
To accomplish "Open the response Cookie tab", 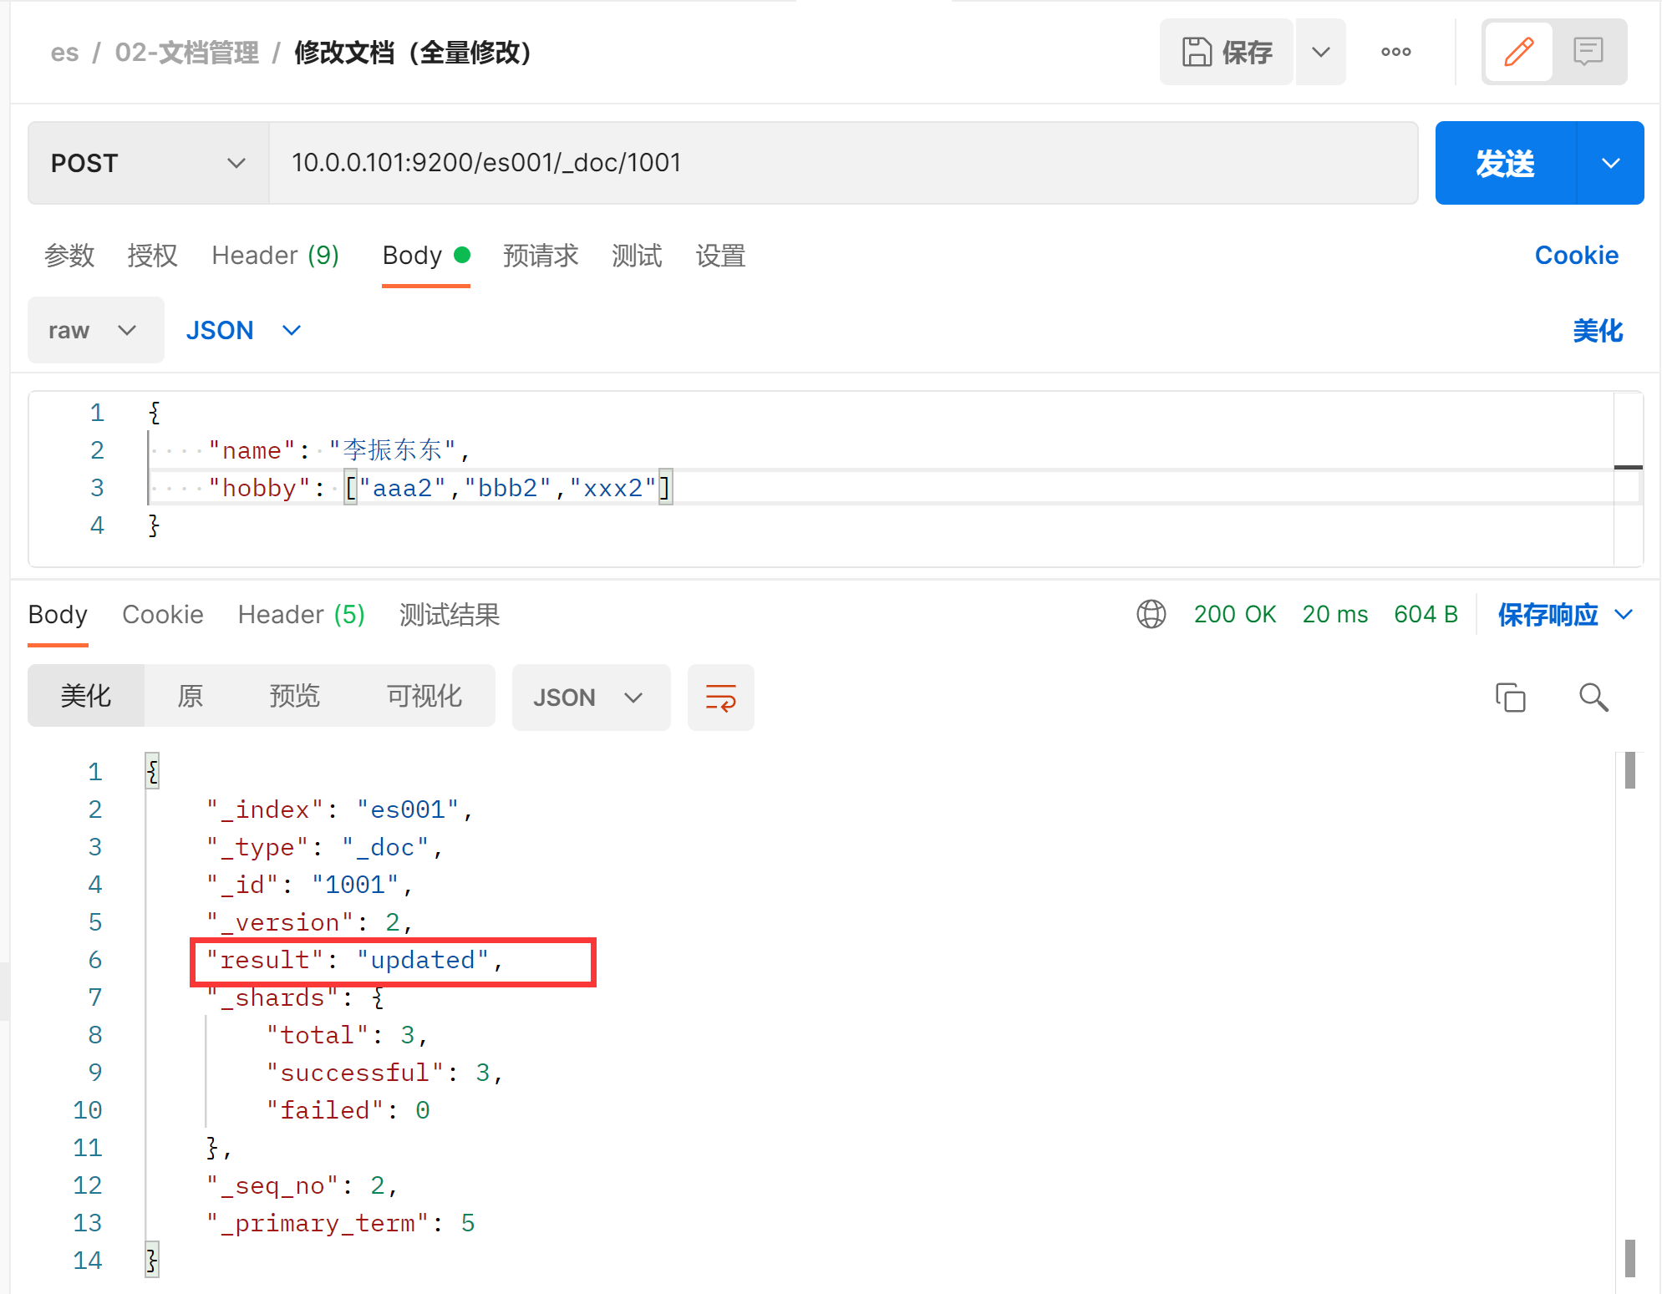I will click(163, 615).
